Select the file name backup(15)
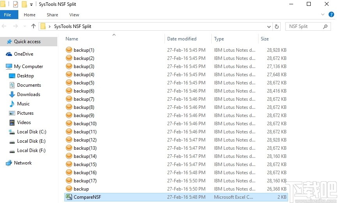Screen dimensions: 338x203 pos(85,164)
